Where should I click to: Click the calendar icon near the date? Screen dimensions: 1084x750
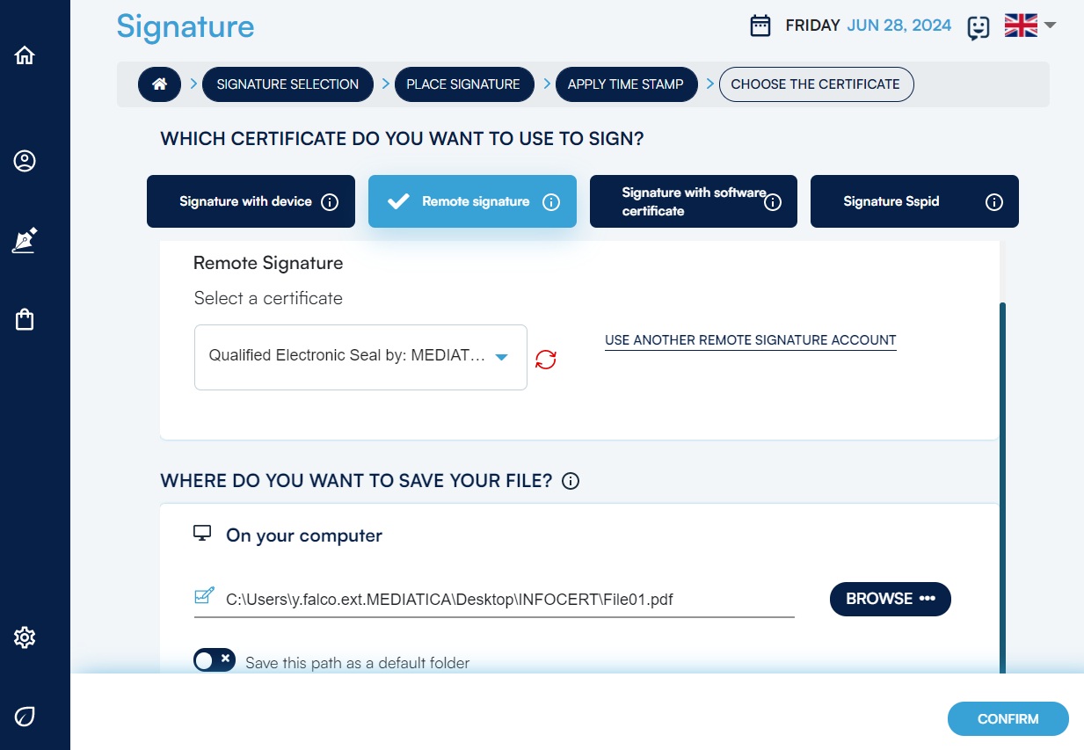760,26
